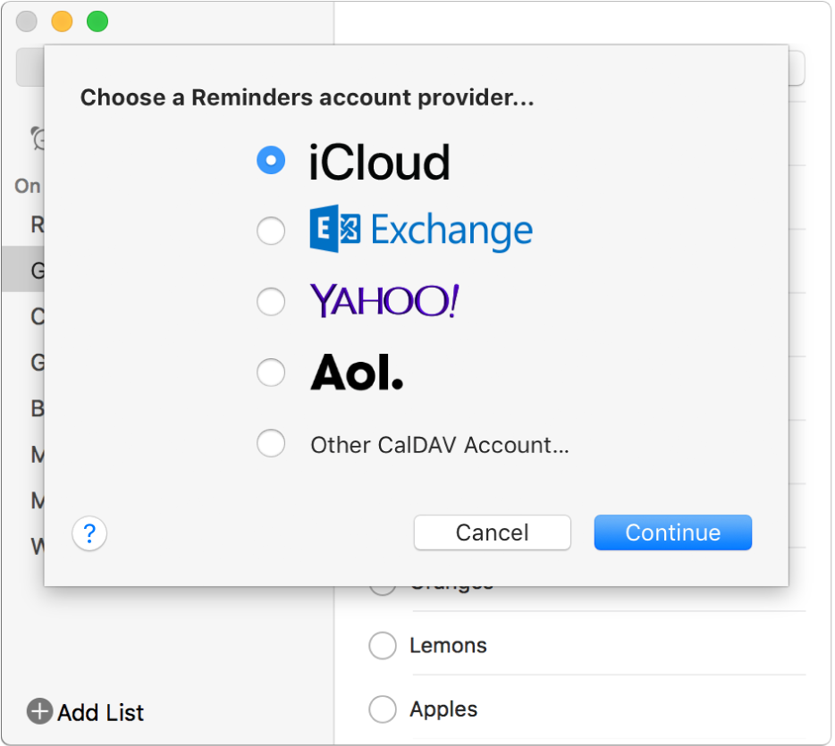Screen dimensions: 835x746
Task: Click the green zoom window button
Action: (x=97, y=21)
